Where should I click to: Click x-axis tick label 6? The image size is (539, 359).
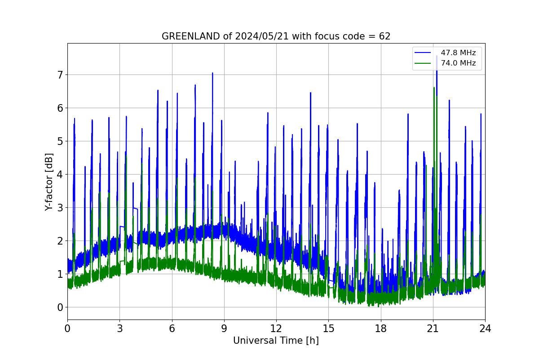[x=172, y=328]
